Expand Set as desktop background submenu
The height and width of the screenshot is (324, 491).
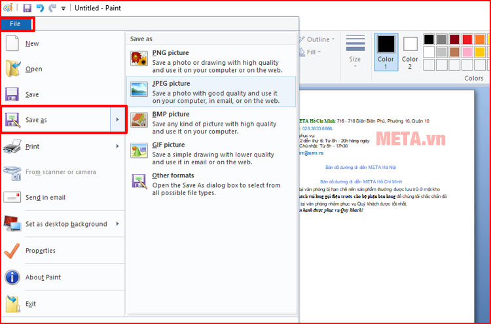point(117,224)
